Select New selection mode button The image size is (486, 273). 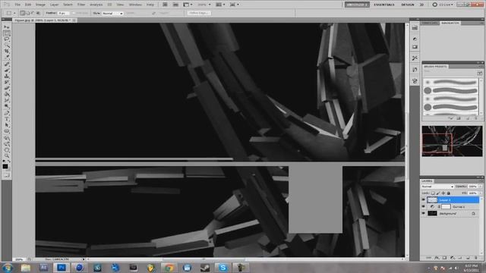(22, 14)
